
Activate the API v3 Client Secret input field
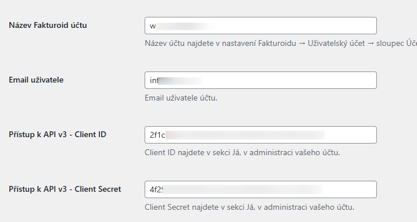click(261, 189)
